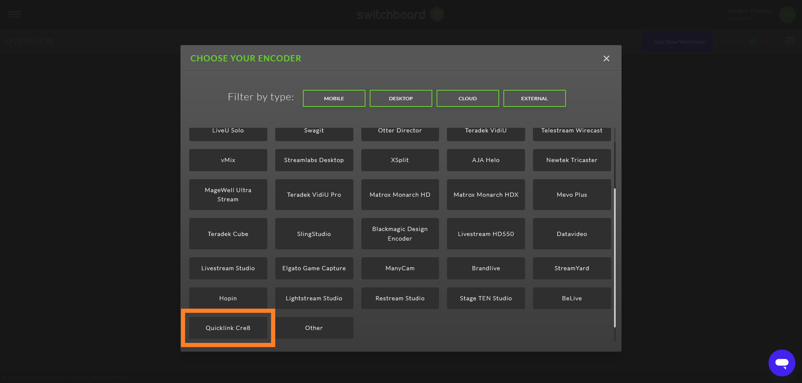Image resolution: width=802 pixels, height=383 pixels.
Task: Select Elgato Game Capture encoder
Action: tap(314, 268)
